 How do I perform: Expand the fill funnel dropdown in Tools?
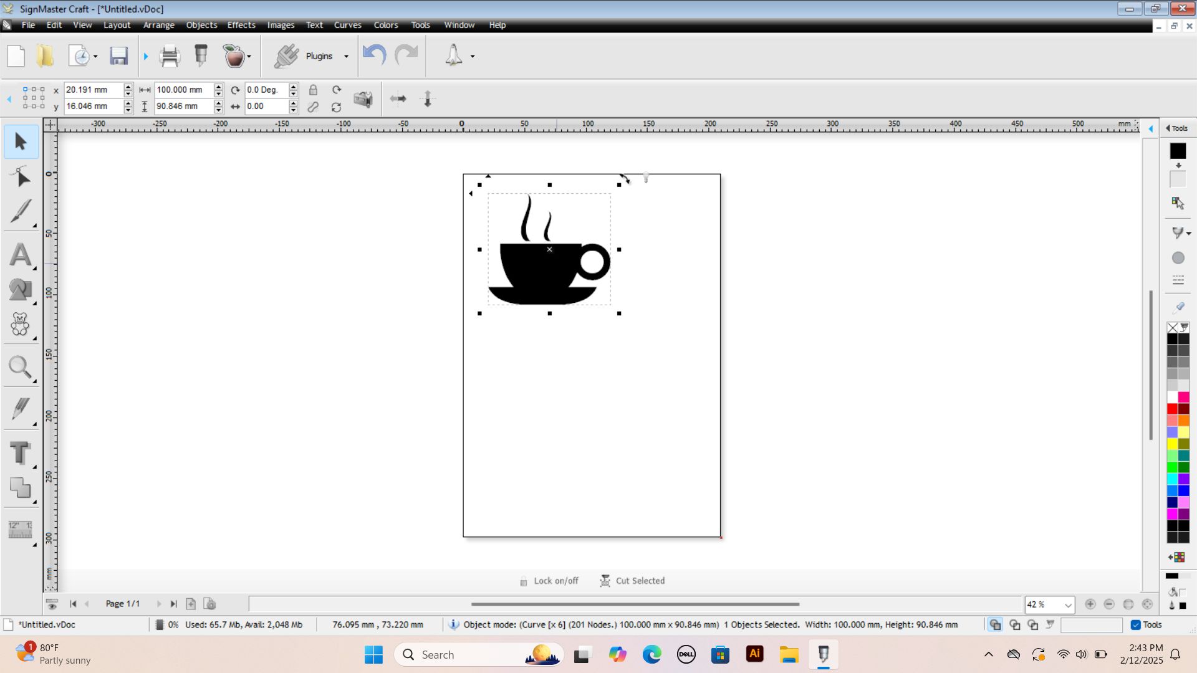tap(1189, 234)
